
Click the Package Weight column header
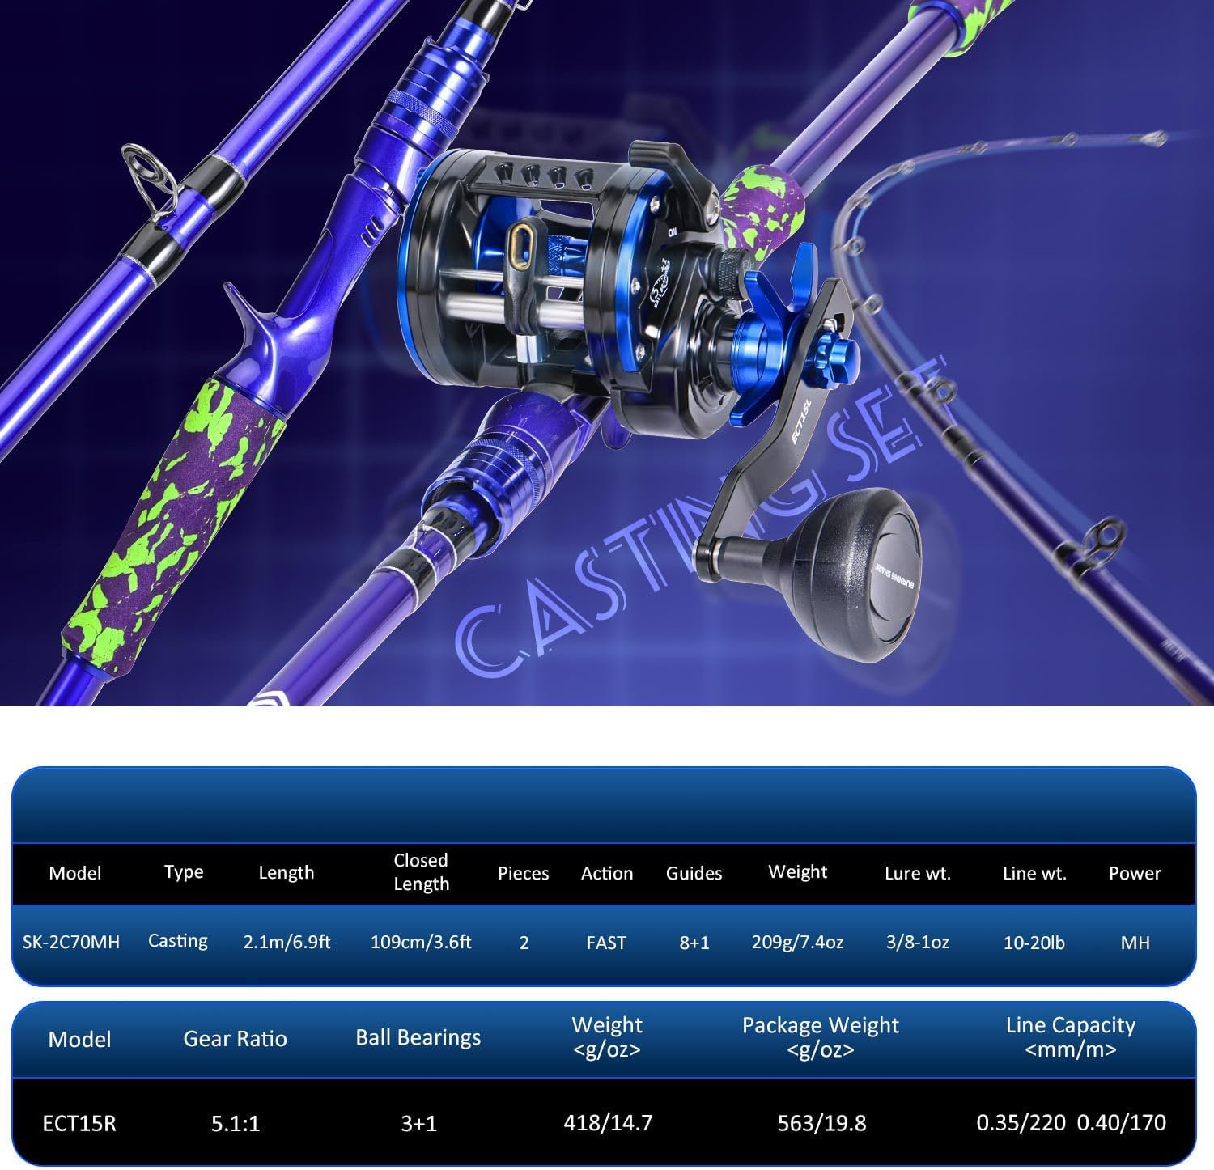[x=820, y=1037]
